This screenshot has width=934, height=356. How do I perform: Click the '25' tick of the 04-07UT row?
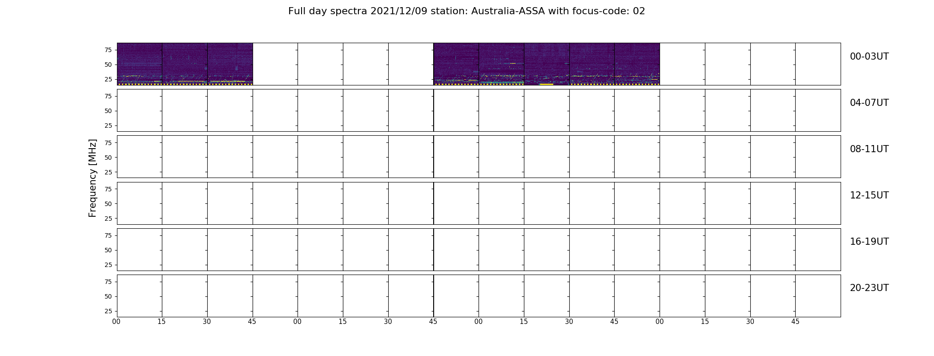(108, 125)
